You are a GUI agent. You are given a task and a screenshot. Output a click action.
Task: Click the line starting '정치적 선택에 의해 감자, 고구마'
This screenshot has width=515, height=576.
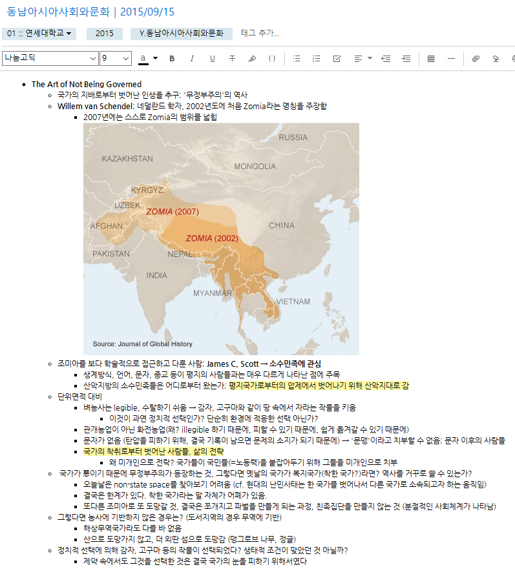[202, 550]
